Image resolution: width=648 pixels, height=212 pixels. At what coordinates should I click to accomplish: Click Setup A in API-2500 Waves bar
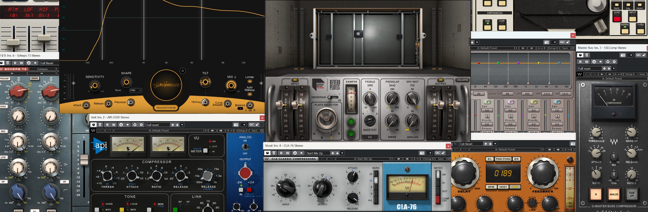(x=242, y=131)
